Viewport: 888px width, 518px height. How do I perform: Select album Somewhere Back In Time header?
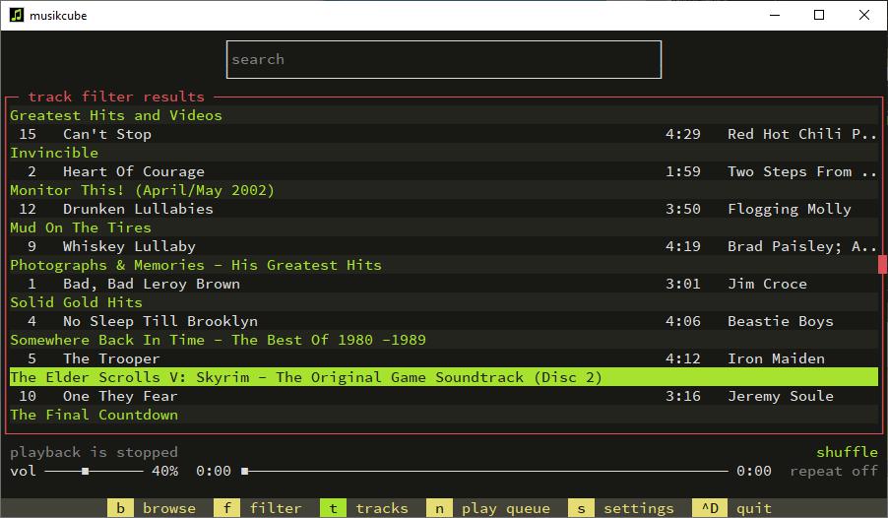(443, 340)
